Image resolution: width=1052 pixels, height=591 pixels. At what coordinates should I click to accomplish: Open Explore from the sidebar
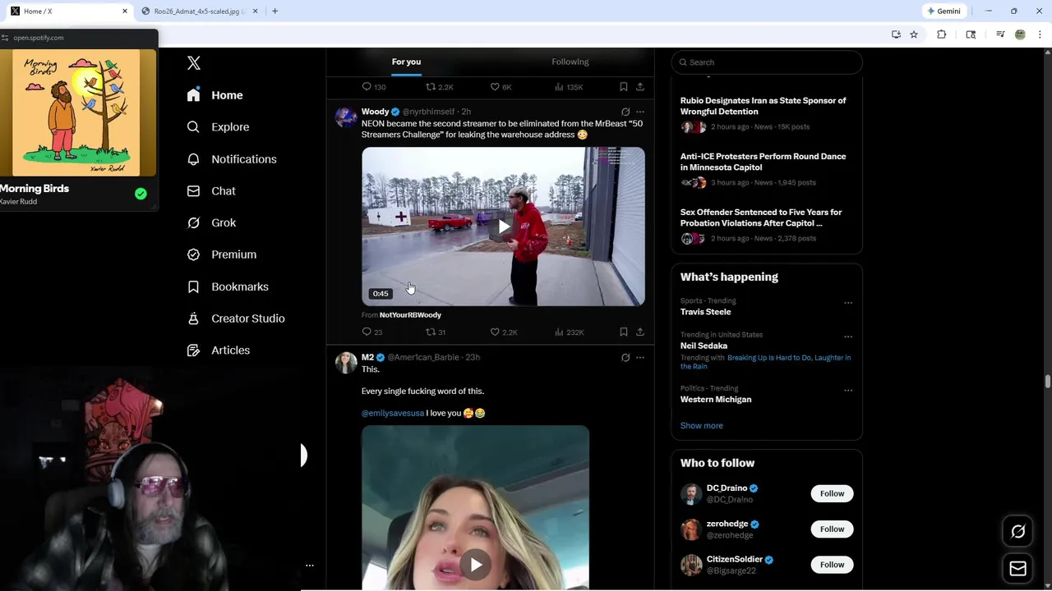(x=218, y=127)
